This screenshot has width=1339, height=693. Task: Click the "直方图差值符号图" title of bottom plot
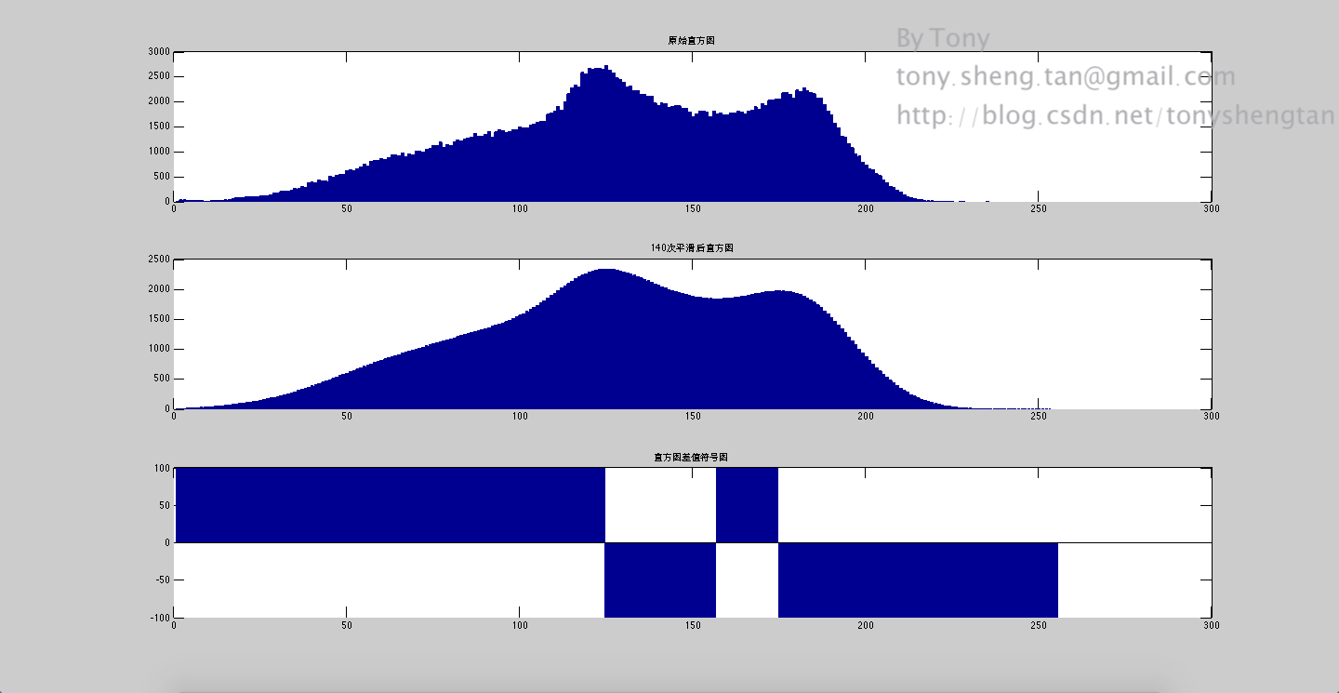pos(691,457)
